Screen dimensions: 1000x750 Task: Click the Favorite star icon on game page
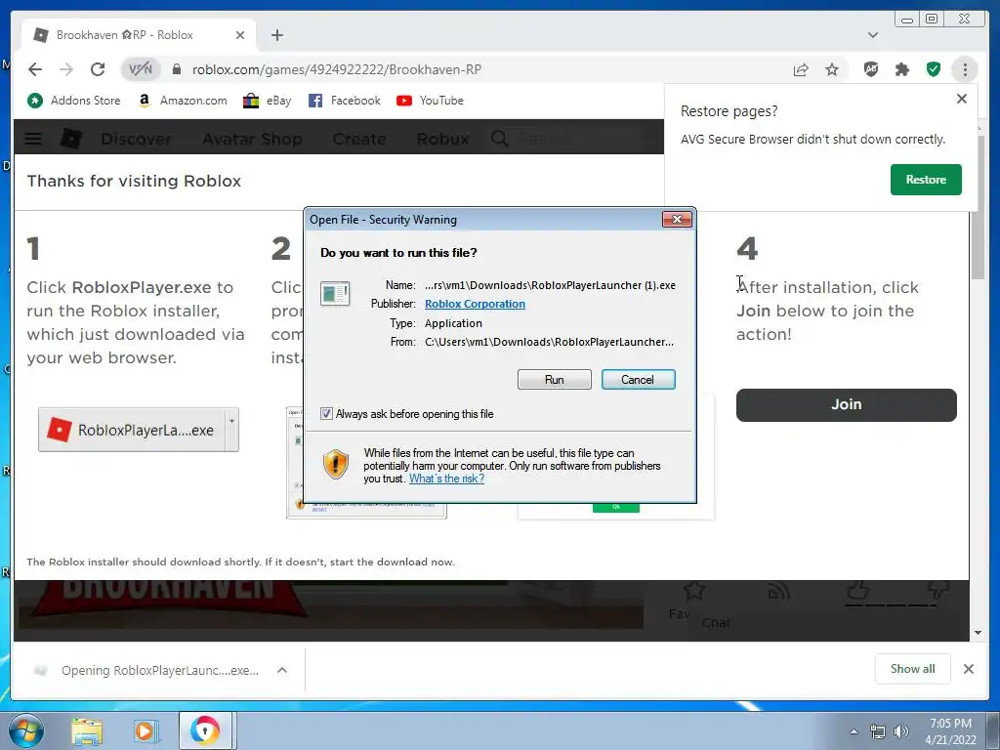[x=693, y=590]
